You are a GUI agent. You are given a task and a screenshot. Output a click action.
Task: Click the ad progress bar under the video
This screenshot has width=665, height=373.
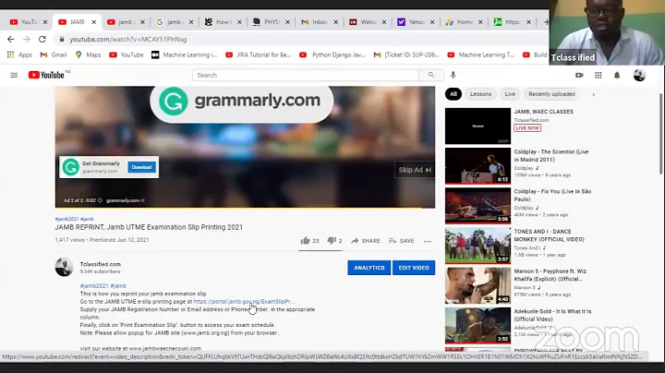click(245, 208)
